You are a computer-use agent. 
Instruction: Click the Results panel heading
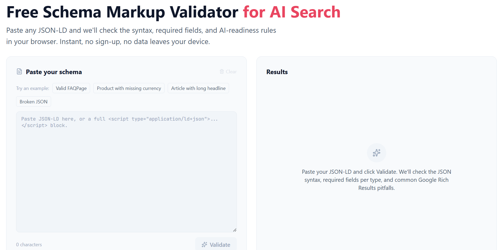(x=277, y=72)
